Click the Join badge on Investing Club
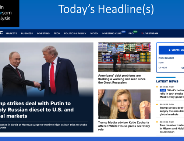 tap(123, 32)
